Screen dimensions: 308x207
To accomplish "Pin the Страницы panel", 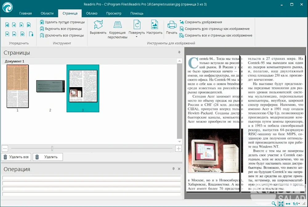I will pyautogui.click(x=179, y=52).
